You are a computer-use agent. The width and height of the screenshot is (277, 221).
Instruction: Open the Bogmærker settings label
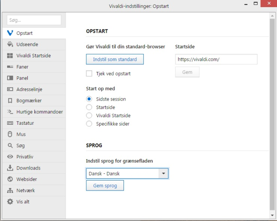point(29,101)
